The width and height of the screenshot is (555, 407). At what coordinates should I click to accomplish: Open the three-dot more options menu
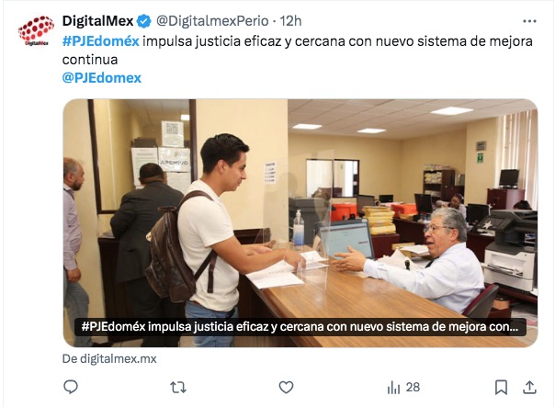[x=529, y=21]
